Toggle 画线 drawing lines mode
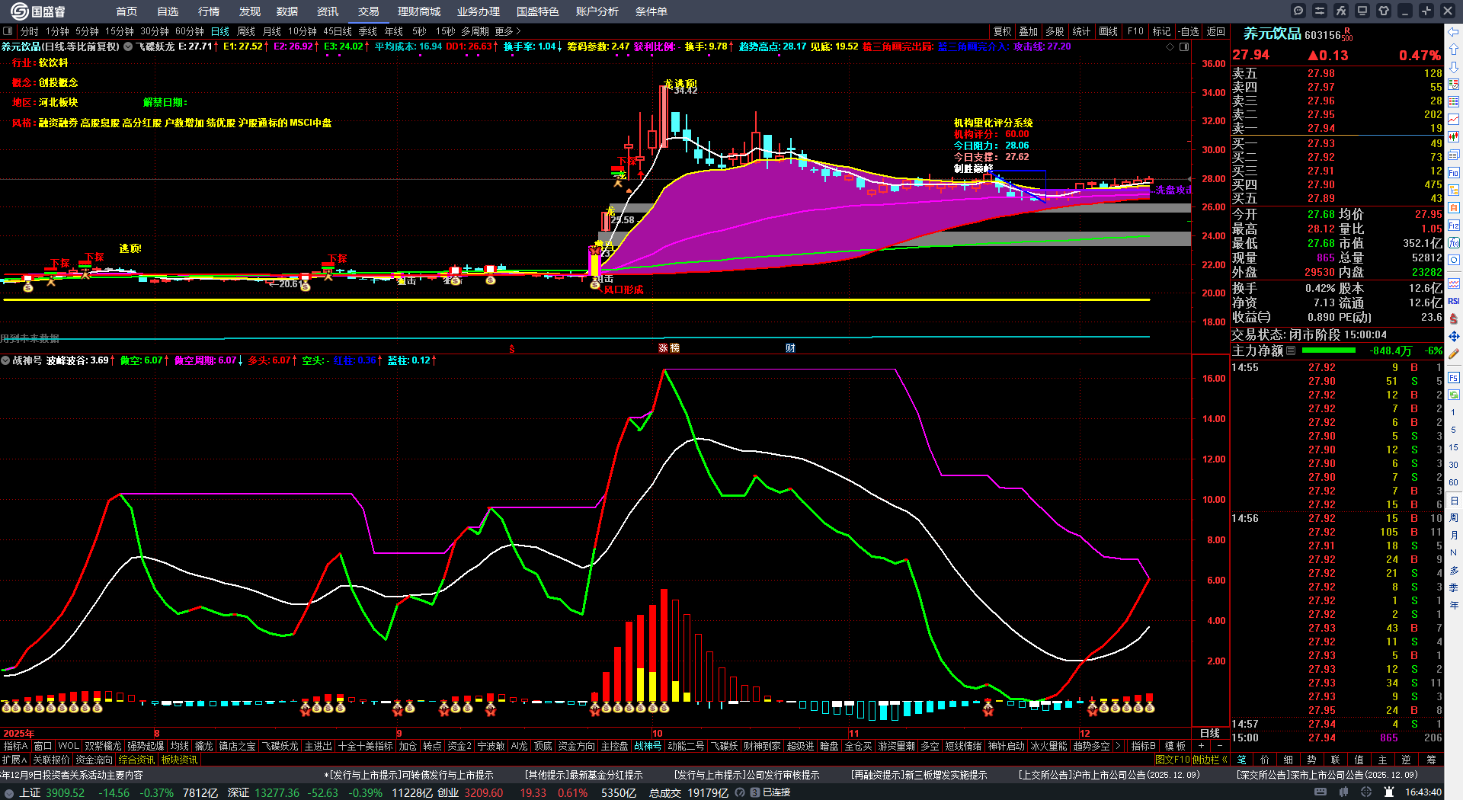The height and width of the screenshot is (800, 1463). pyautogui.click(x=1109, y=31)
